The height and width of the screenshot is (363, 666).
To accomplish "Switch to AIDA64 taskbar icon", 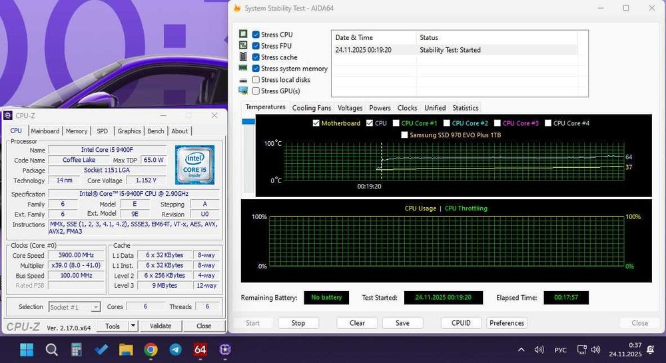I will click(x=200, y=350).
